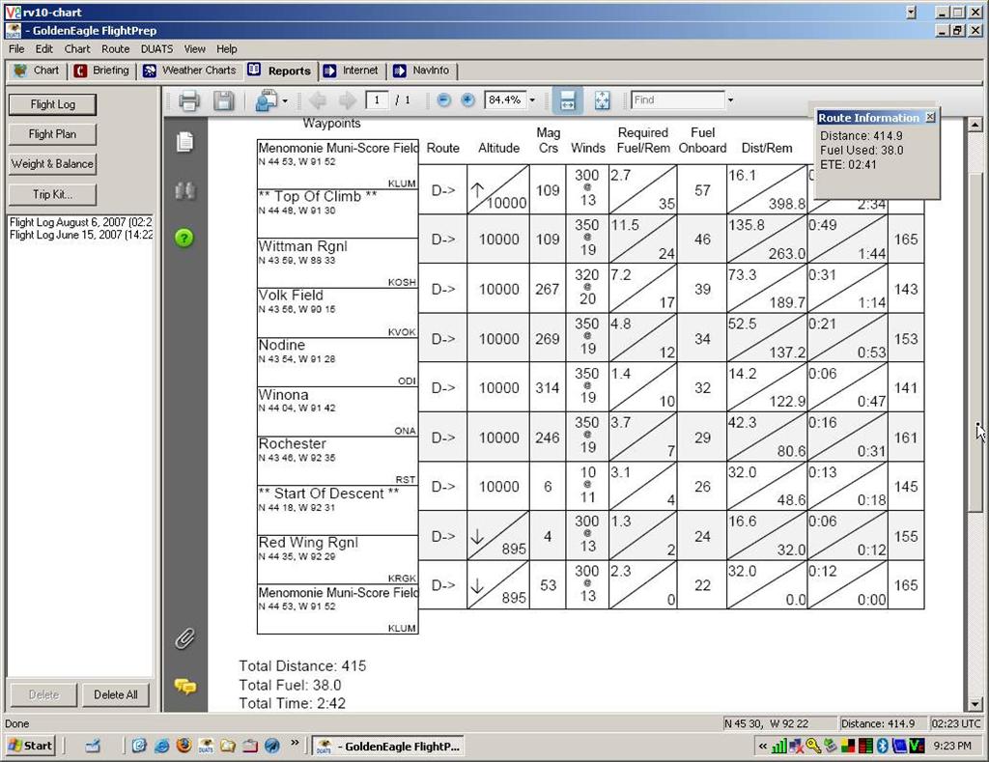Click the Bluetooth tray icon
Screen dimensions: 989x762
tap(883, 747)
